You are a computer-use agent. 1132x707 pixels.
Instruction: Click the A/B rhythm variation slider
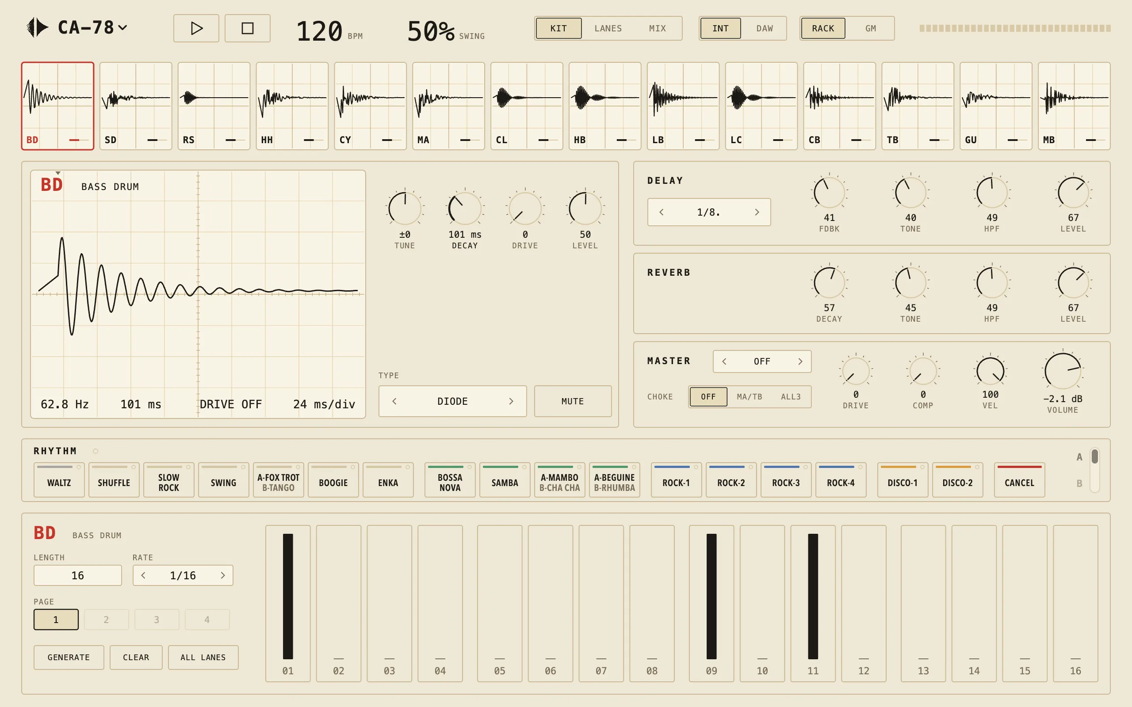point(1094,471)
